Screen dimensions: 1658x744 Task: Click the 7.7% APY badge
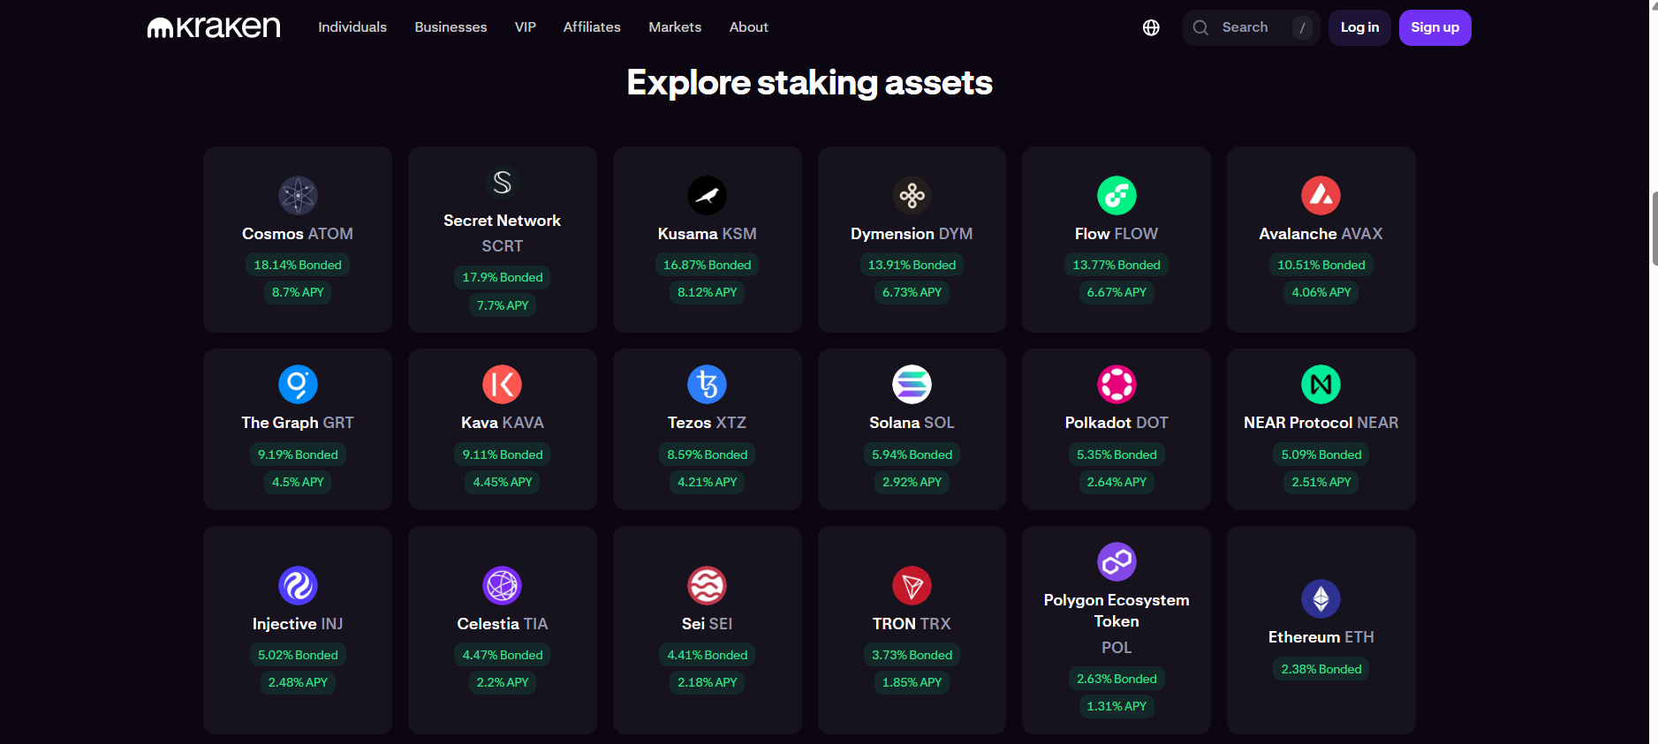click(x=503, y=305)
